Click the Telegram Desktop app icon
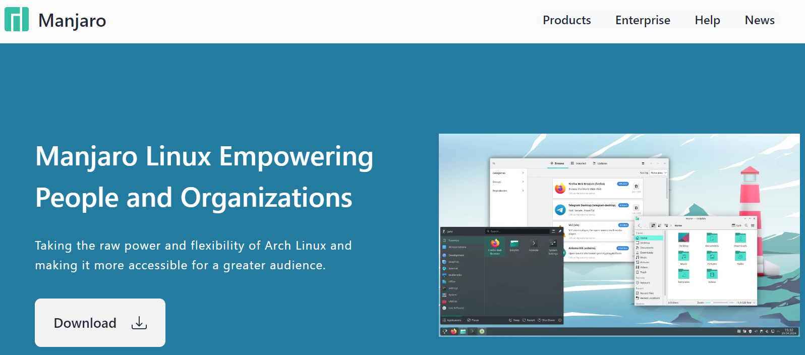Viewport: 805px width, 355px height. click(560, 210)
